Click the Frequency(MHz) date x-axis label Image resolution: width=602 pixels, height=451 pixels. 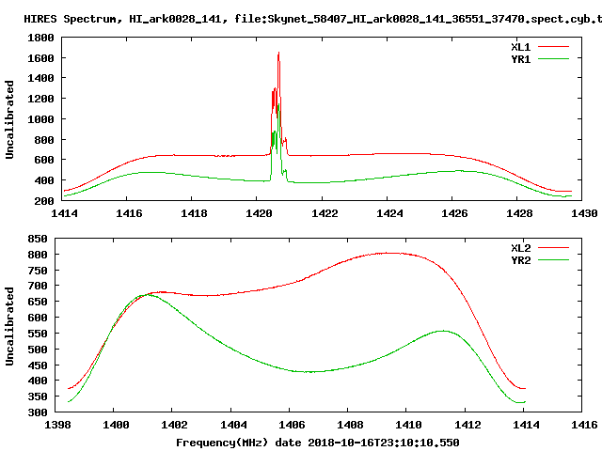tap(318, 443)
